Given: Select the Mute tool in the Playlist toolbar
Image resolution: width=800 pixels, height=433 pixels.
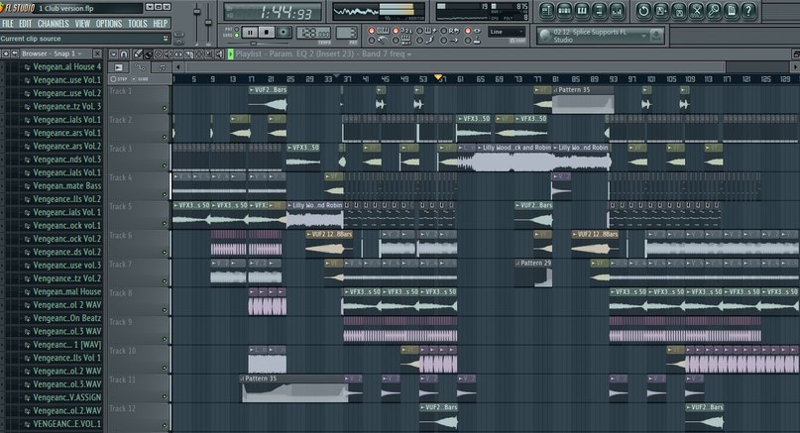Looking at the screenshot, I should (169, 54).
